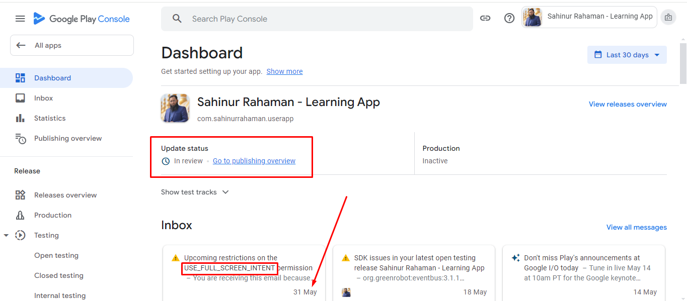Click View releases overview link

point(628,104)
